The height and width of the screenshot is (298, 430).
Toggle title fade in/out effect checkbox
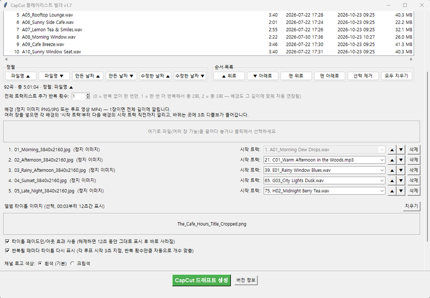click(x=8, y=241)
